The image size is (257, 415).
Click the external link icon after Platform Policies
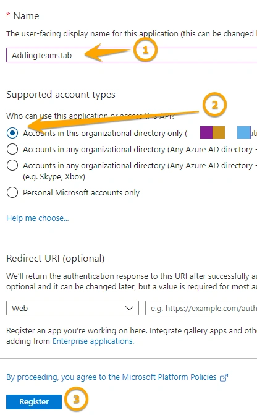(x=224, y=377)
